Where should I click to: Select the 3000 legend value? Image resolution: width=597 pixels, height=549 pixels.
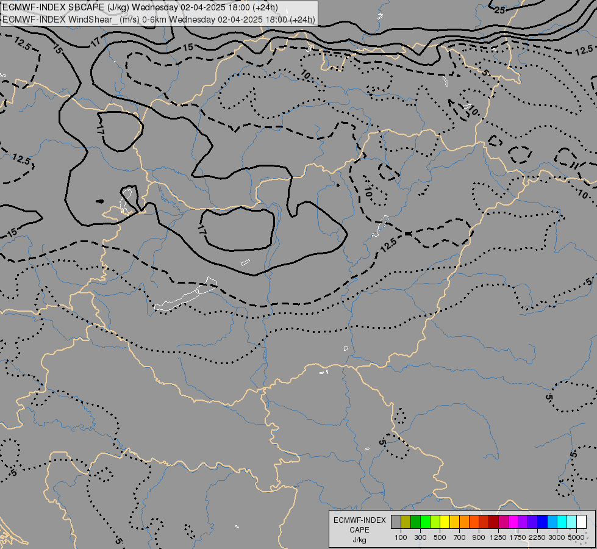pos(557,537)
